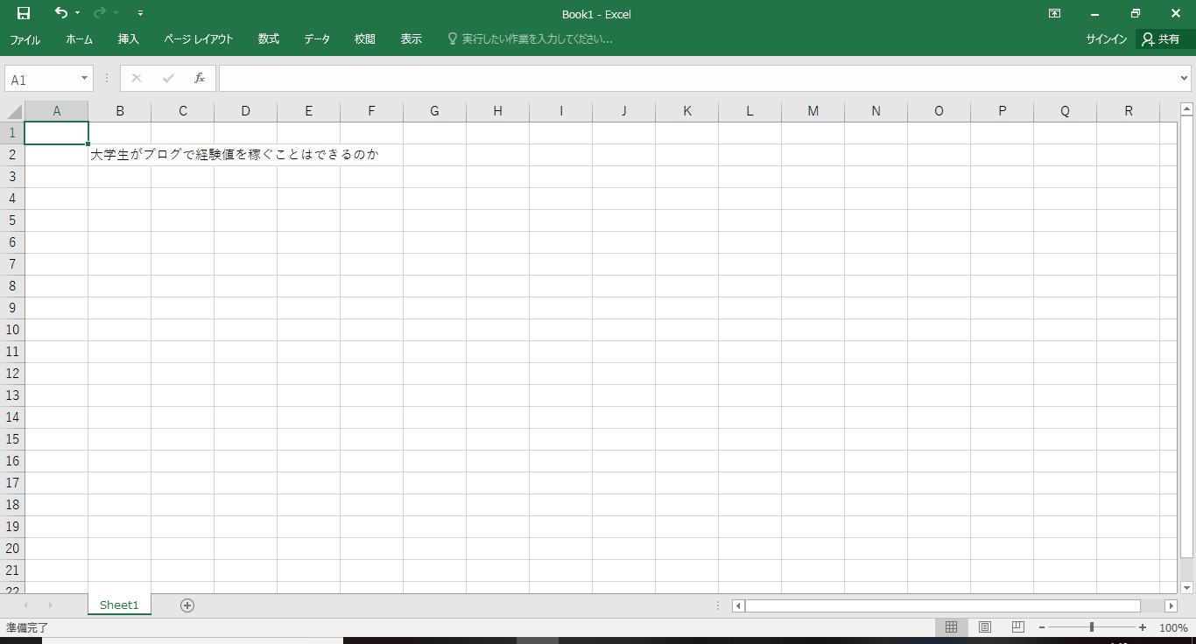Select column R header
1196x644 pixels.
pyautogui.click(x=1129, y=111)
